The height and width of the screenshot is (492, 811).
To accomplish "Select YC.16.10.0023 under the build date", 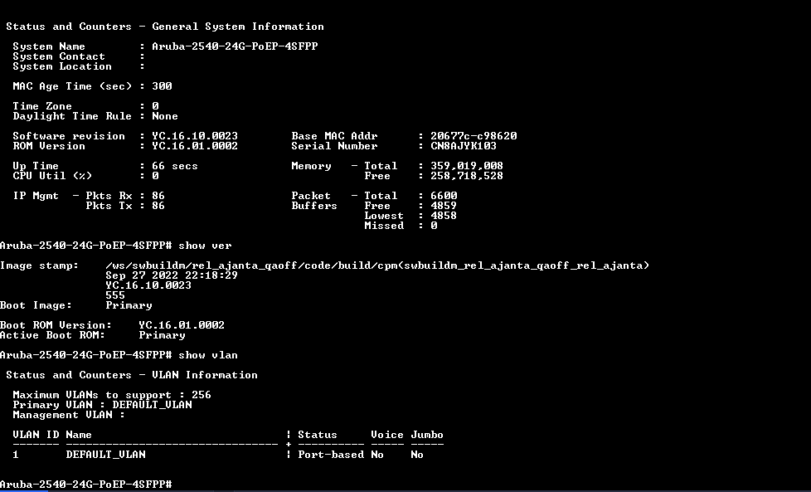I will coord(148,285).
